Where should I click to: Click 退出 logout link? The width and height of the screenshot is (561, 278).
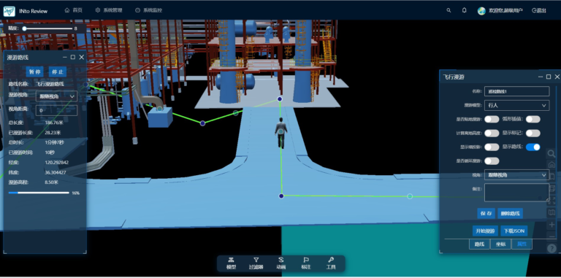point(539,11)
